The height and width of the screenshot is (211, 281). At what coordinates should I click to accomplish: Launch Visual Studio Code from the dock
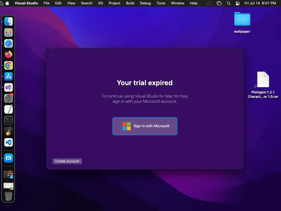pos(9,142)
